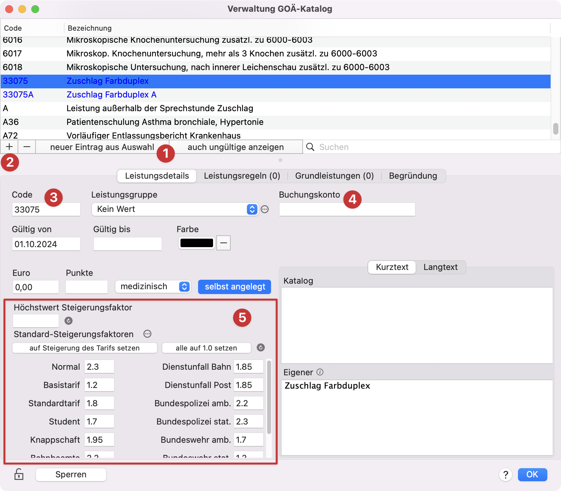Reset Höchstwert Steigerungsfaktor with circular arrow
The height and width of the screenshot is (491, 561).
(68, 321)
